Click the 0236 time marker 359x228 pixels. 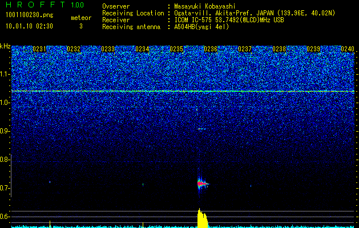click(211, 49)
